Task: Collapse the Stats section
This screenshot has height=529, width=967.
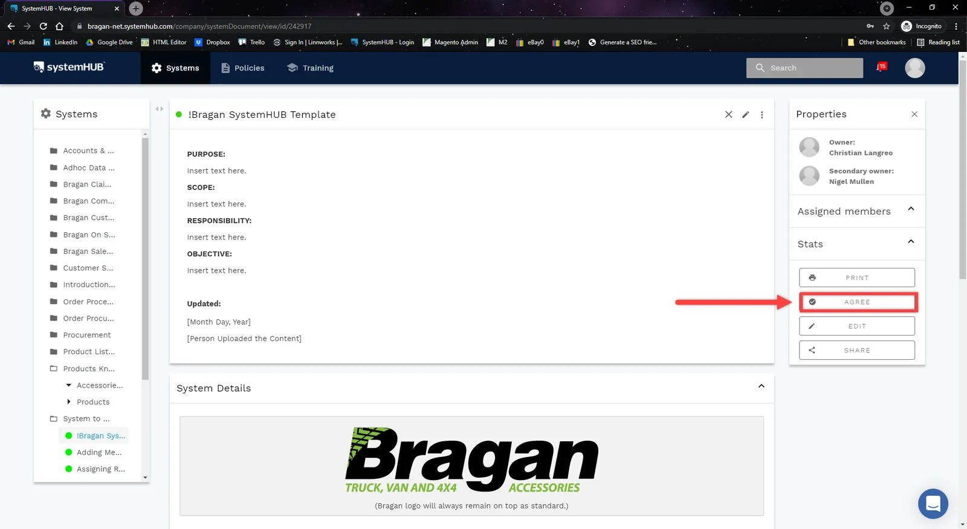Action: click(x=911, y=242)
